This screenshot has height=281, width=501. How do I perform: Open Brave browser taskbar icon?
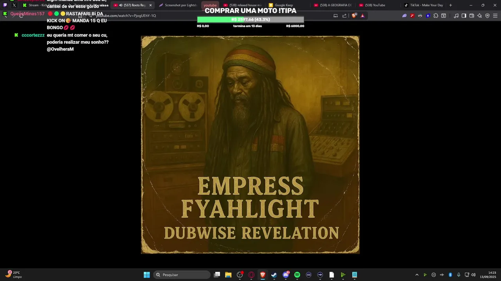coord(263,275)
